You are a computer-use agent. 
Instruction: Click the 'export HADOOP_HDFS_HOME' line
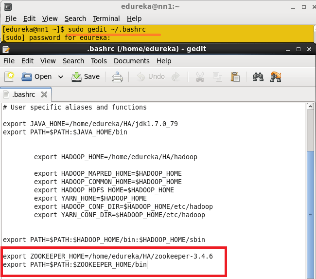(104, 190)
